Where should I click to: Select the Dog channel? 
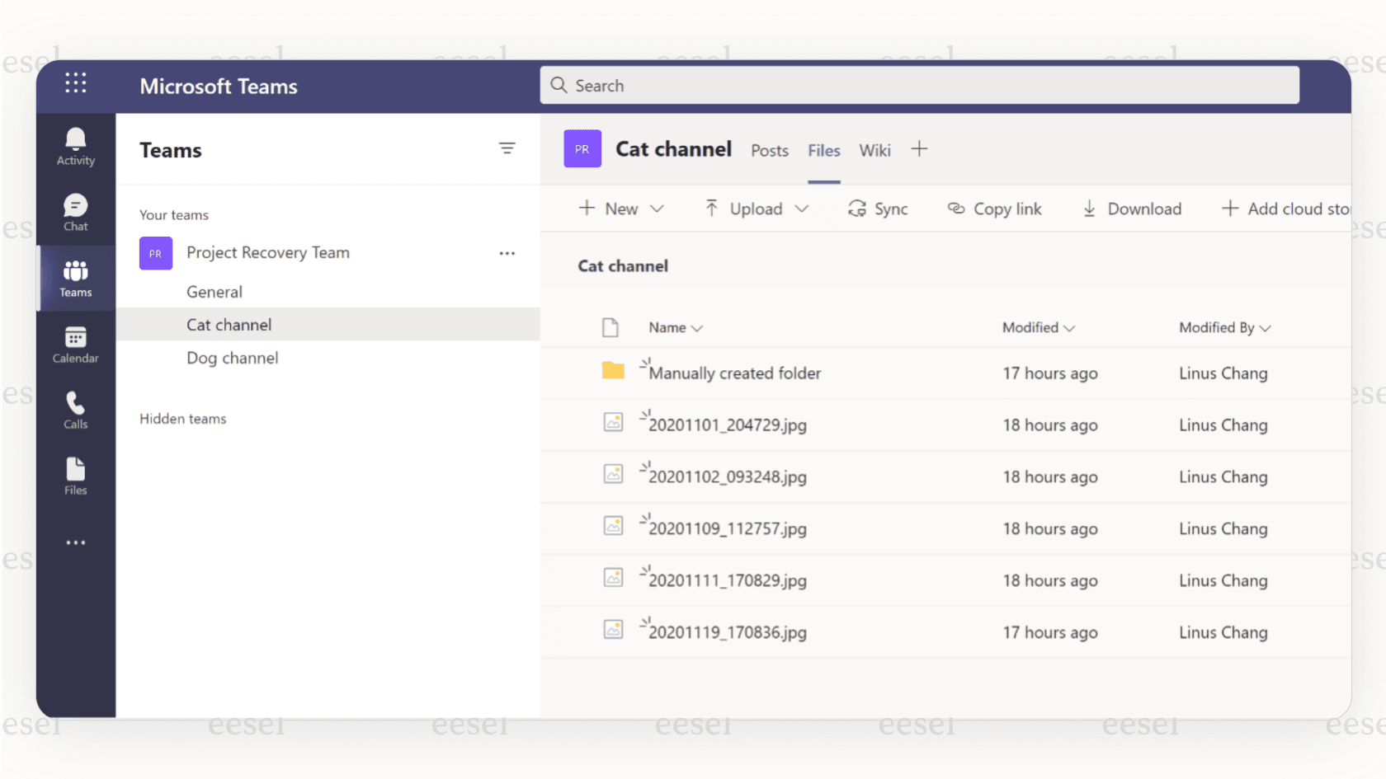[232, 358]
